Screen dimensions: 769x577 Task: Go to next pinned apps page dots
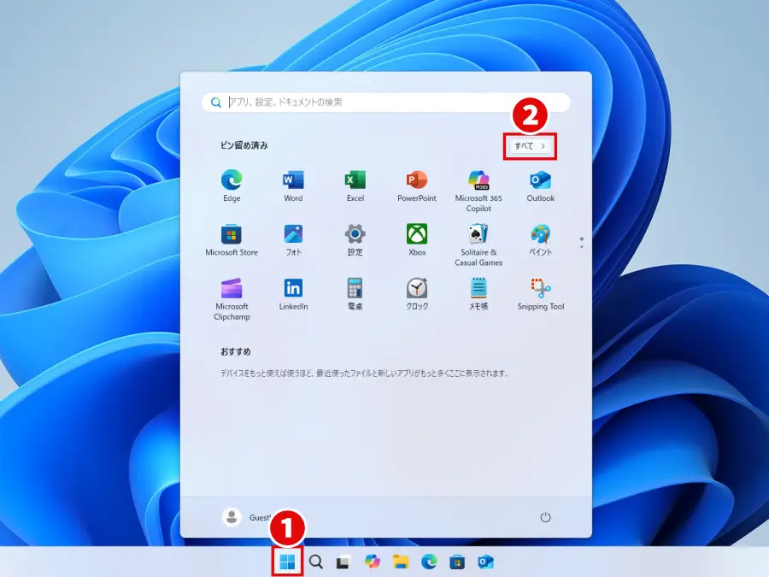coord(582,243)
